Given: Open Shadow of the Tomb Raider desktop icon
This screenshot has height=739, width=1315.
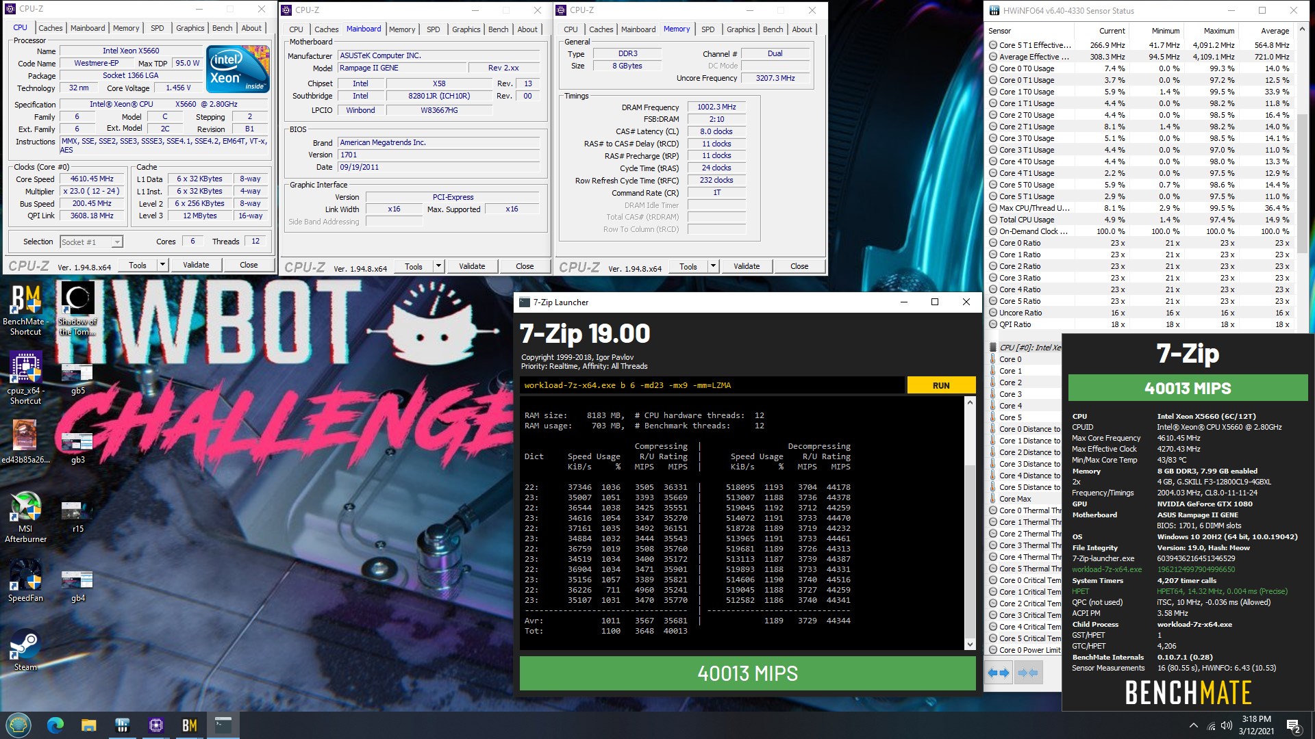Looking at the screenshot, I should pyautogui.click(x=77, y=309).
